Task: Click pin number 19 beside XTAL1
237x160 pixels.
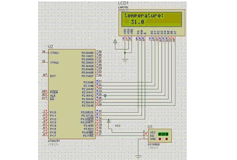Action: pos(44,51)
